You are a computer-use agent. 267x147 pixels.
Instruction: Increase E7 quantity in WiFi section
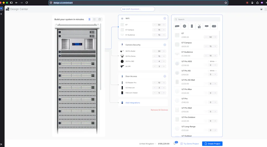click(x=164, y=25)
